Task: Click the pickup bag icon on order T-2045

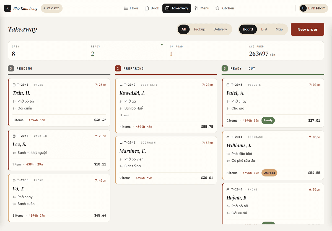Action: (14, 136)
